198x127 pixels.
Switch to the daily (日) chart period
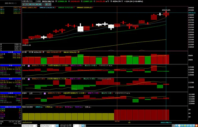pos(43,5)
